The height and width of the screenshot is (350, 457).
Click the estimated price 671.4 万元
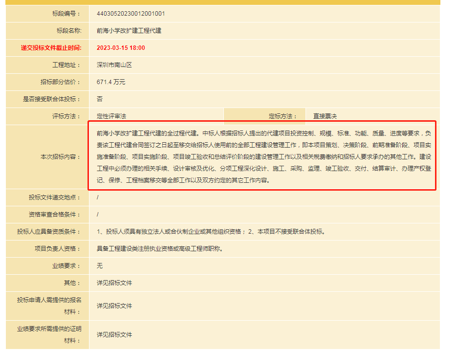111,82
